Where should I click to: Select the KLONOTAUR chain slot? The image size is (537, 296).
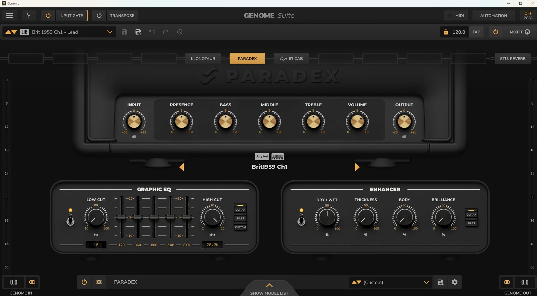203,59
